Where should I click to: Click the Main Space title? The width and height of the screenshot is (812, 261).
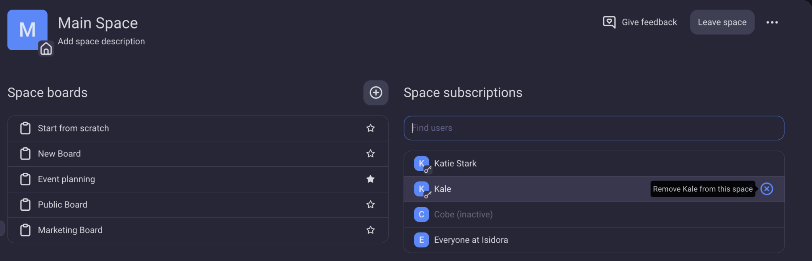click(98, 23)
